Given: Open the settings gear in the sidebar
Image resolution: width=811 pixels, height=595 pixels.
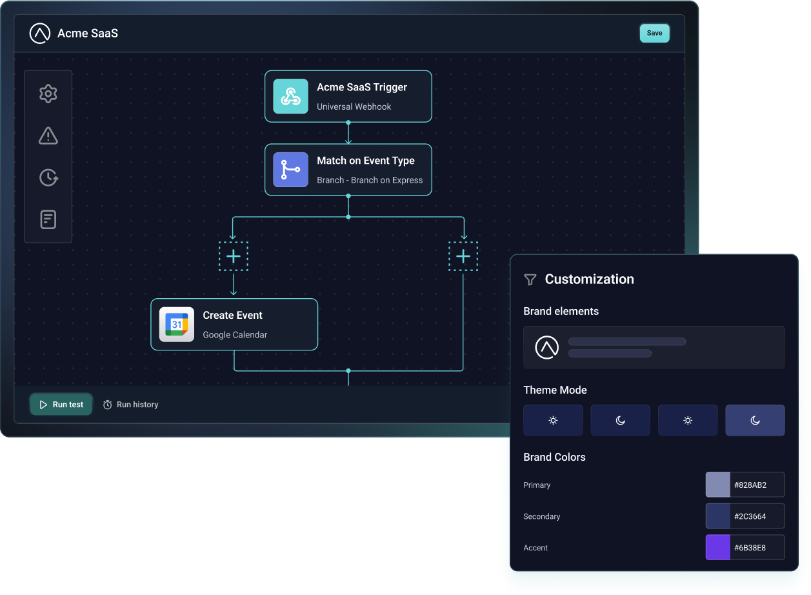Looking at the screenshot, I should 48,94.
